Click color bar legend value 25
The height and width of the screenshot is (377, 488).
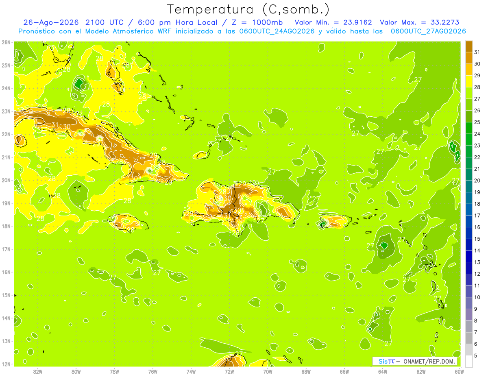pyautogui.click(x=477, y=122)
